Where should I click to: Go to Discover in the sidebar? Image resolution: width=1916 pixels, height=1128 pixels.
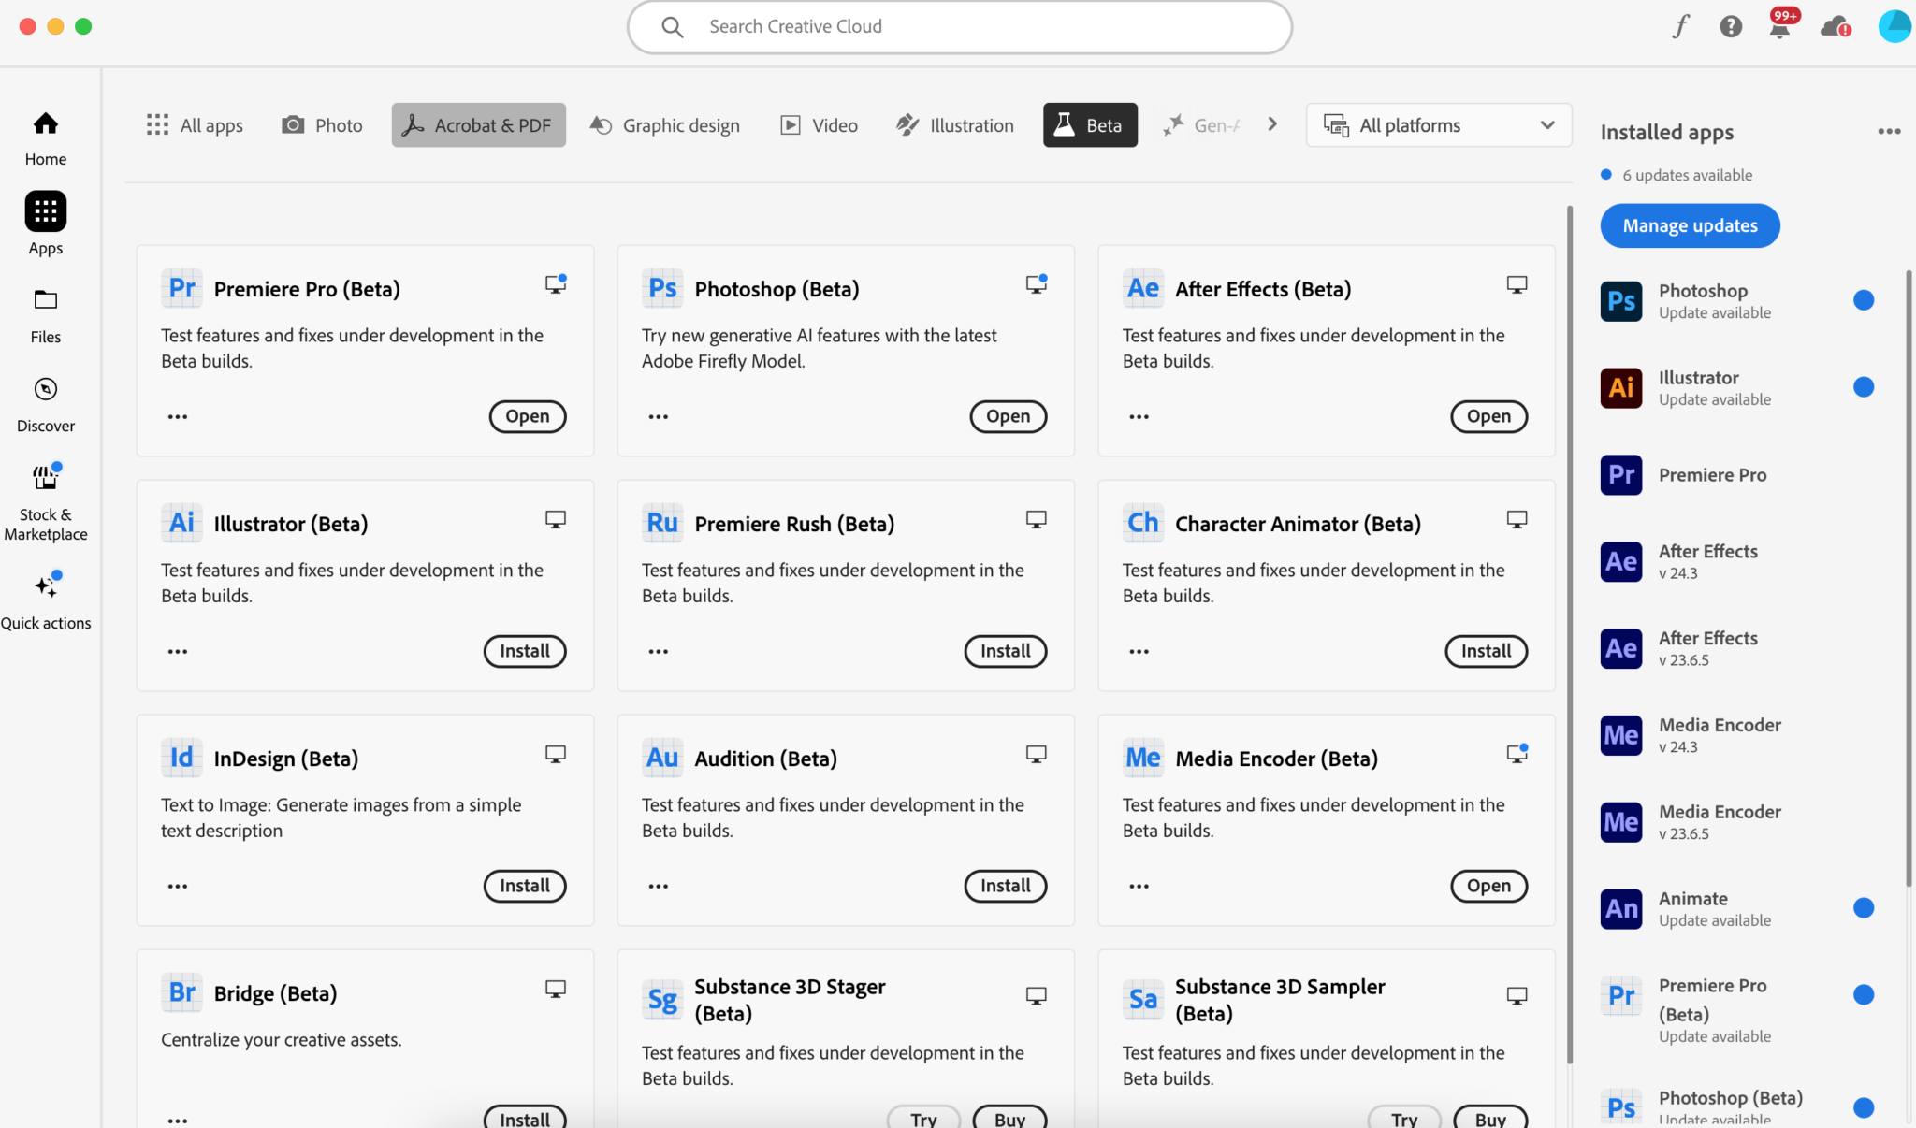[45, 404]
